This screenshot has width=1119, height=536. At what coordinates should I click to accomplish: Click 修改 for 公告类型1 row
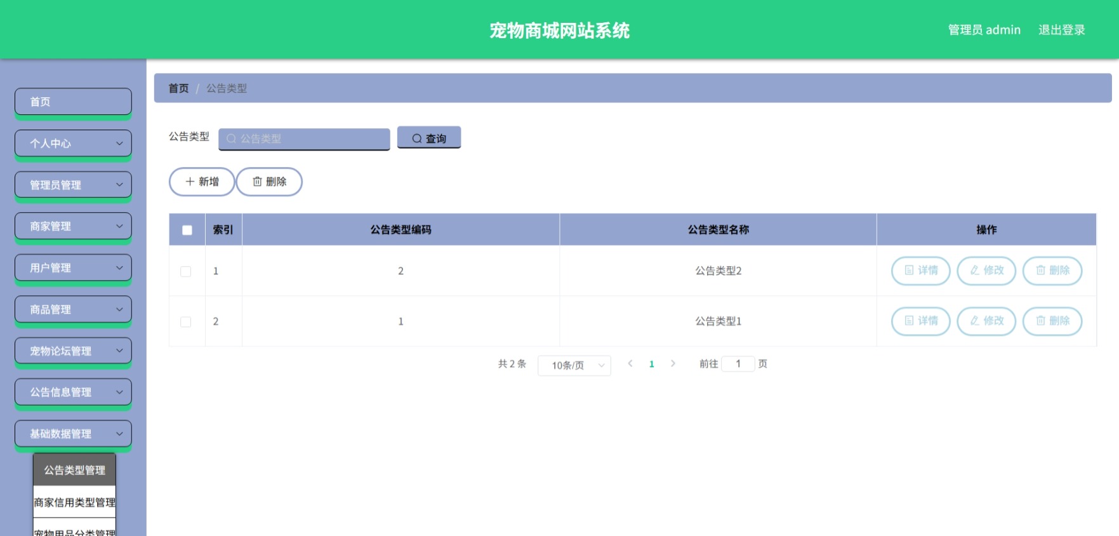tap(986, 321)
